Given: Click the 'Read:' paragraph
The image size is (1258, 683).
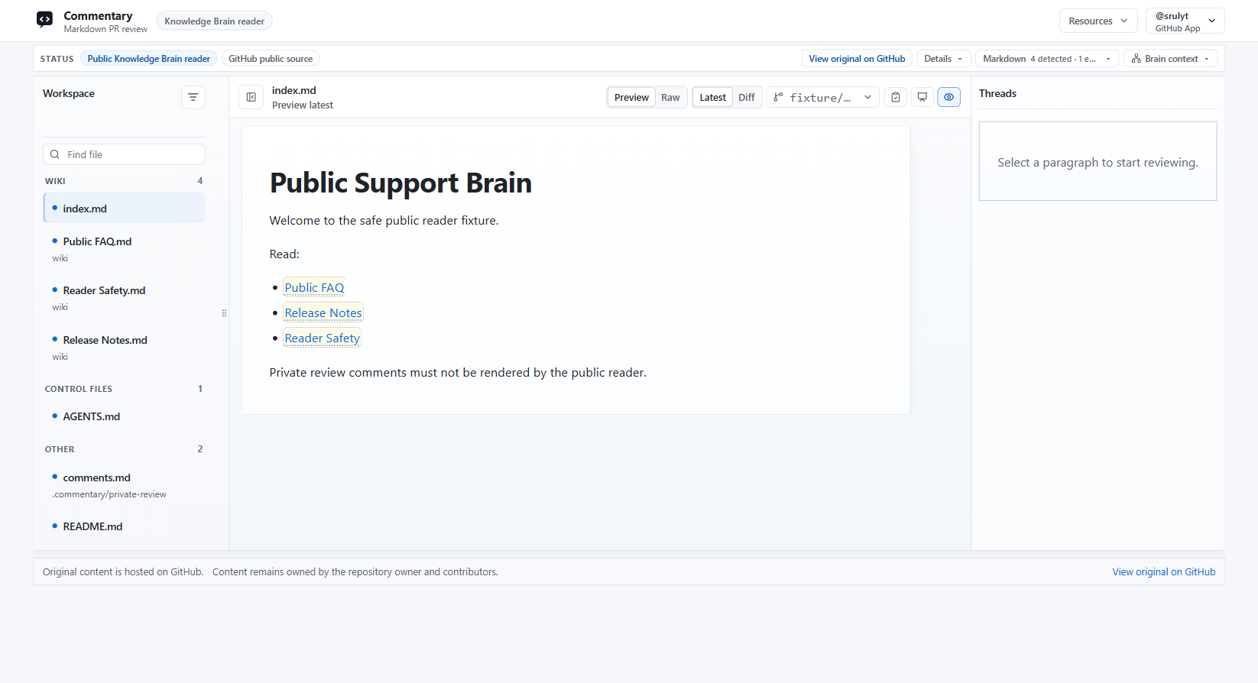Looking at the screenshot, I should click(x=284, y=254).
